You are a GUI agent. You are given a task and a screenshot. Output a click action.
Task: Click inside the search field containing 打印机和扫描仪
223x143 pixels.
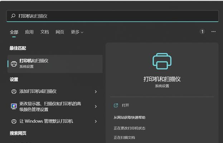click(112, 16)
